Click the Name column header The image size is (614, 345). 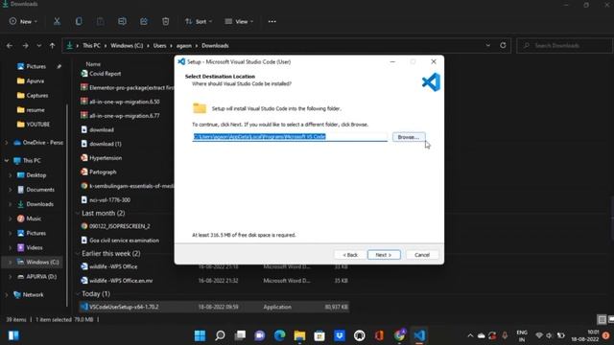pyautogui.click(x=93, y=64)
